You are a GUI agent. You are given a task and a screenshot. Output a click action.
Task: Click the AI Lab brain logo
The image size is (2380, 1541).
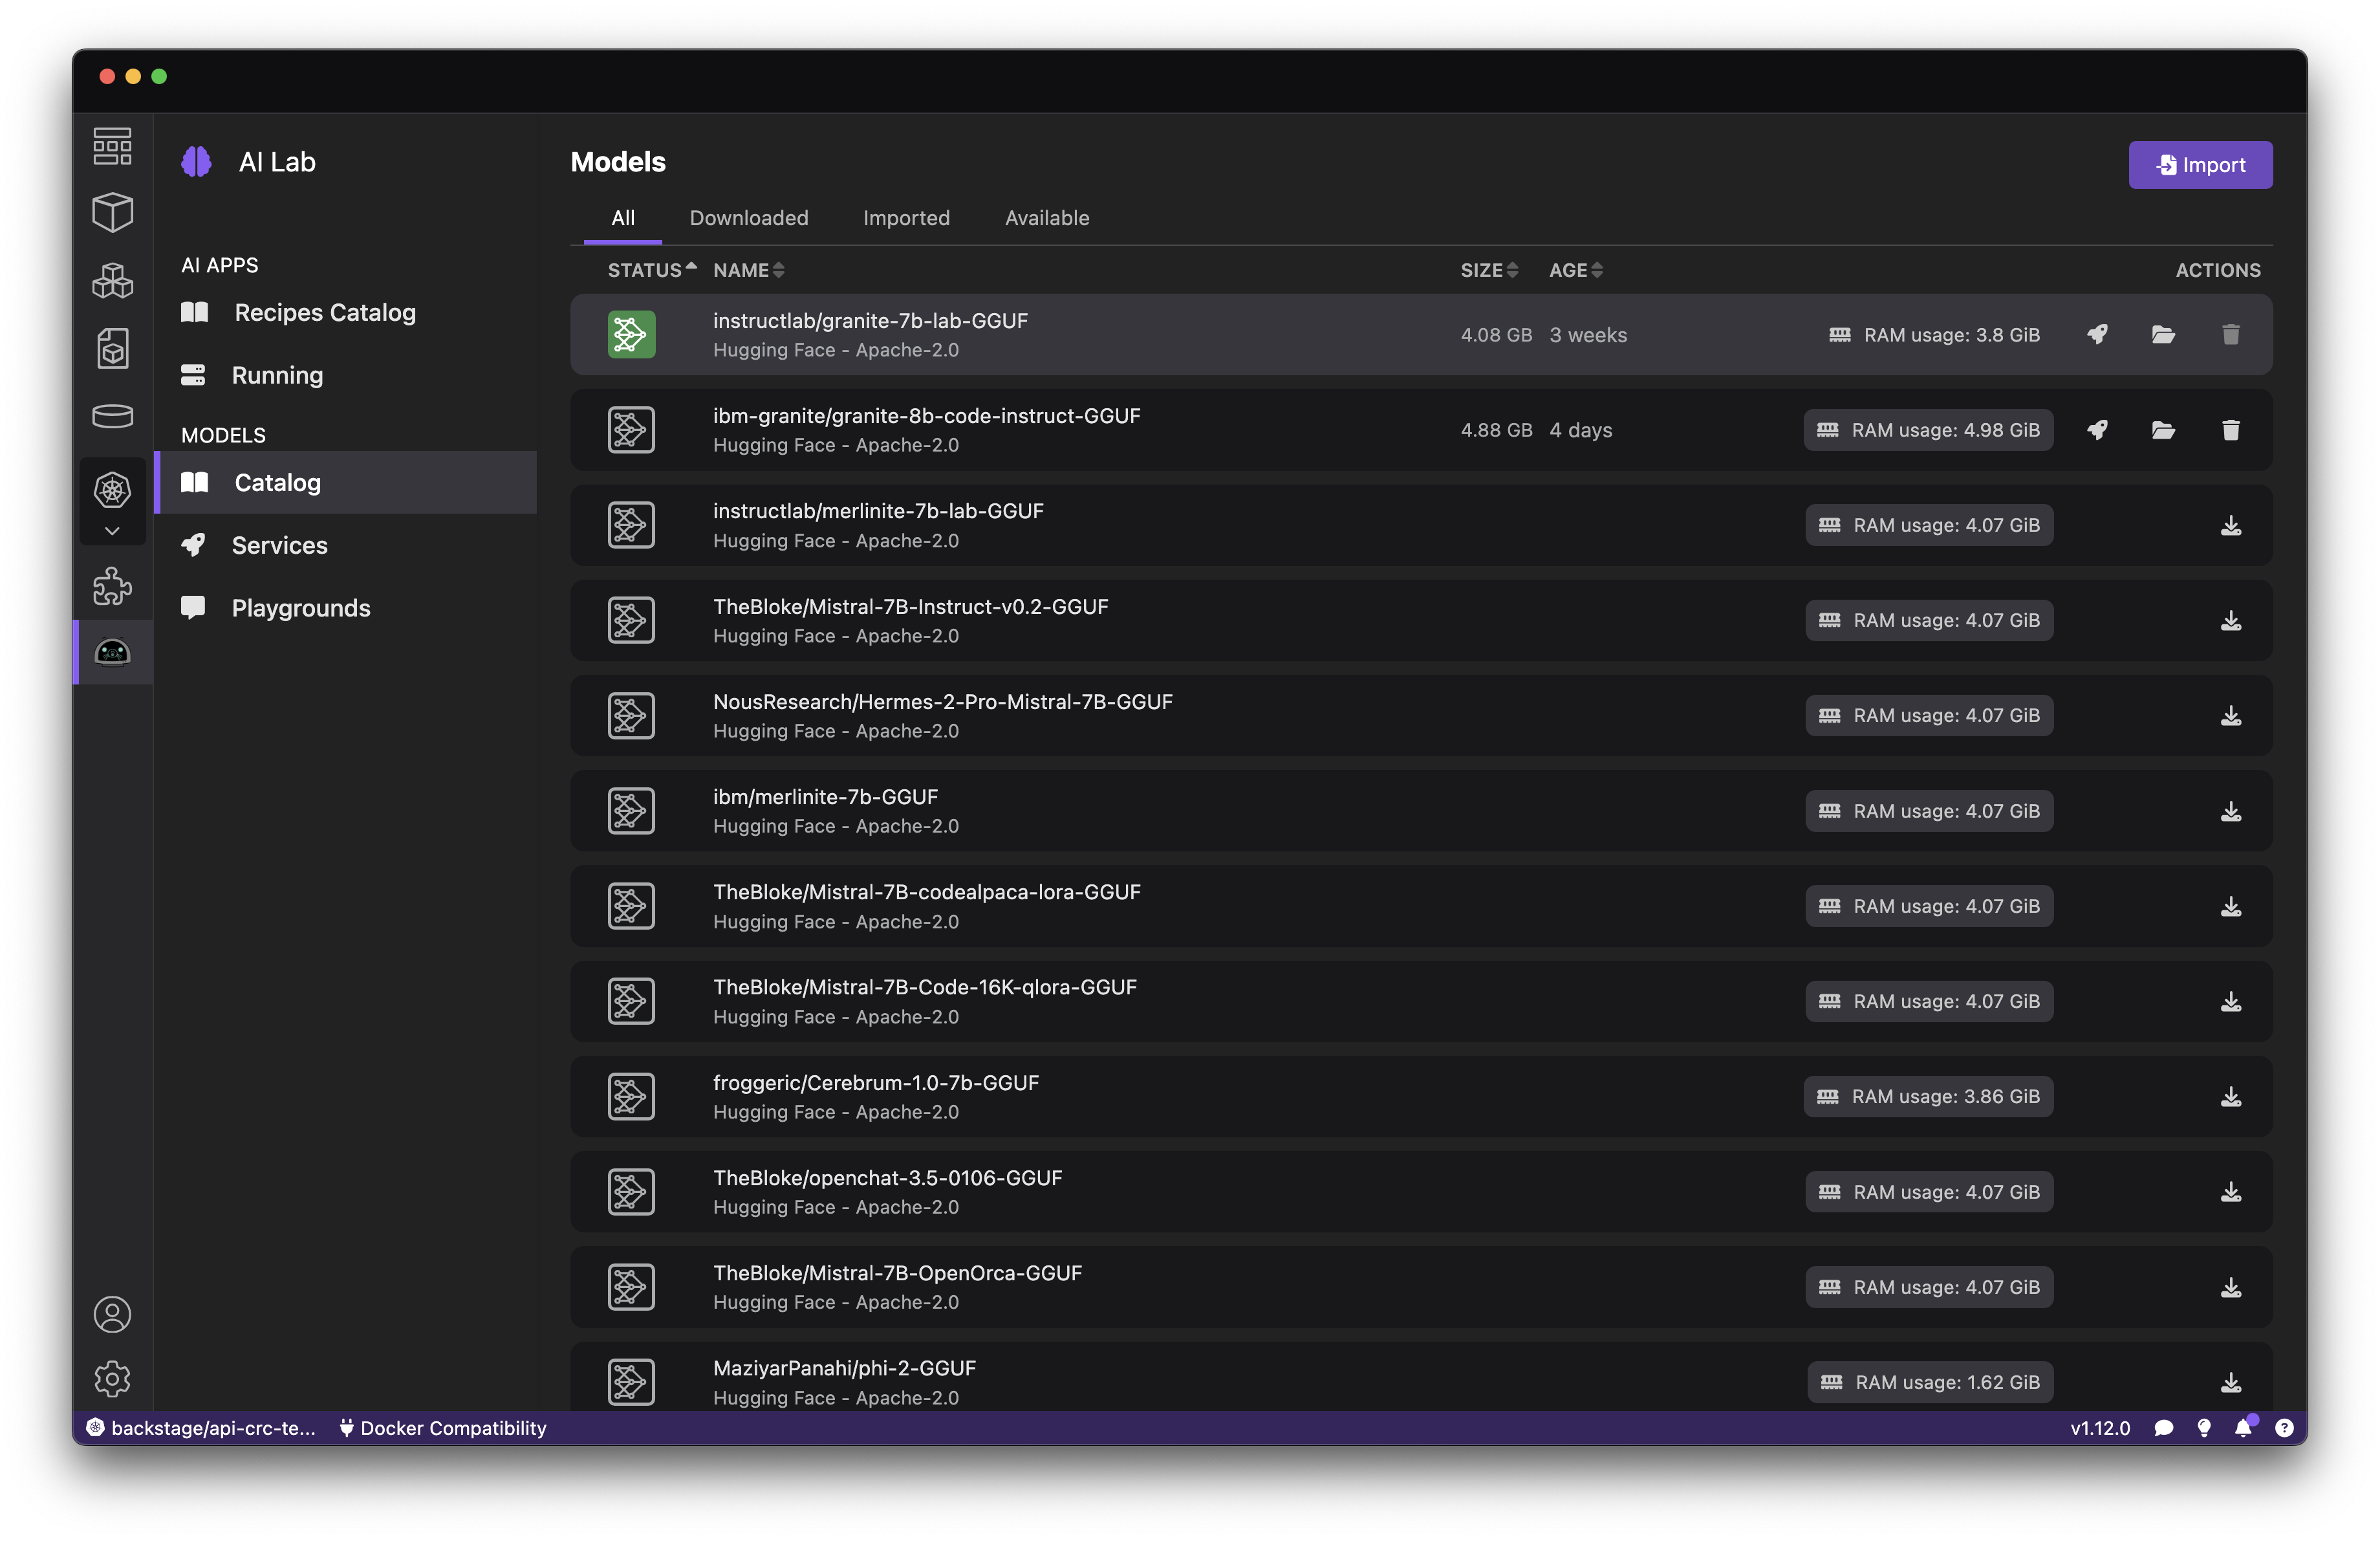[196, 161]
